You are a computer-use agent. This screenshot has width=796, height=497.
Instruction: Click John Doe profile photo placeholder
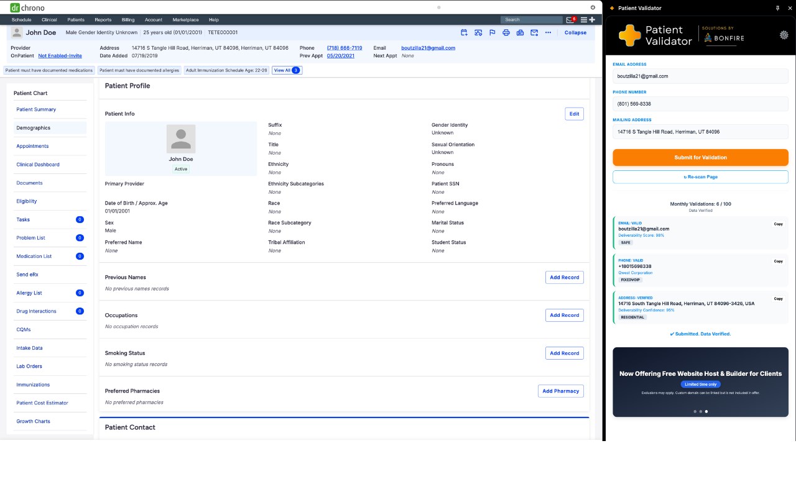[181, 139]
